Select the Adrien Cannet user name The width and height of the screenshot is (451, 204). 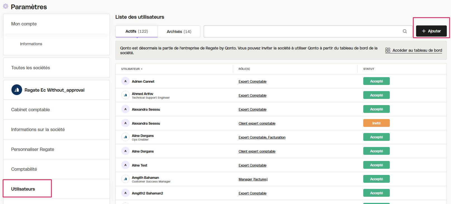click(x=143, y=82)
